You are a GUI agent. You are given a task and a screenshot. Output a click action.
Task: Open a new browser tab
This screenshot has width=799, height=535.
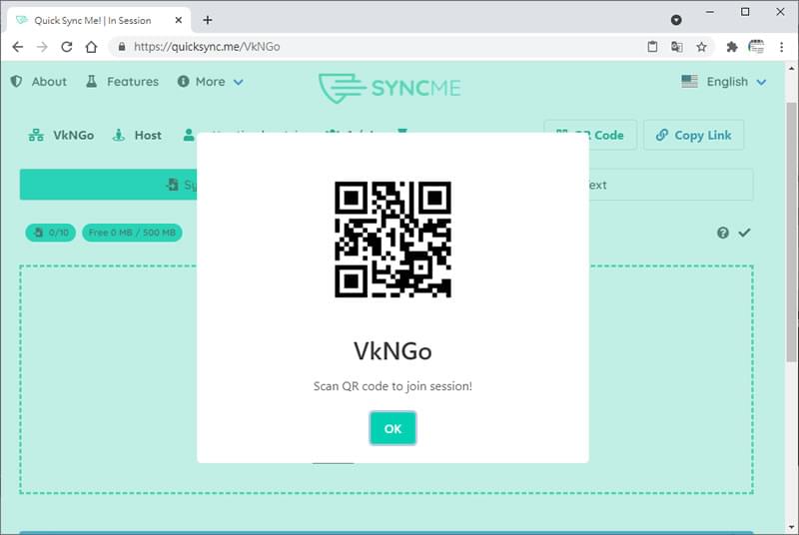tap(208, 20)
